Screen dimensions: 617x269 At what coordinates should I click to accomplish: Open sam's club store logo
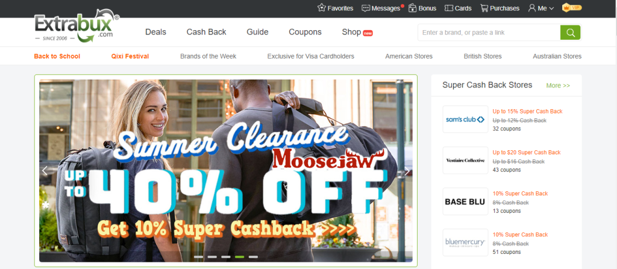[x=465, y=119]
